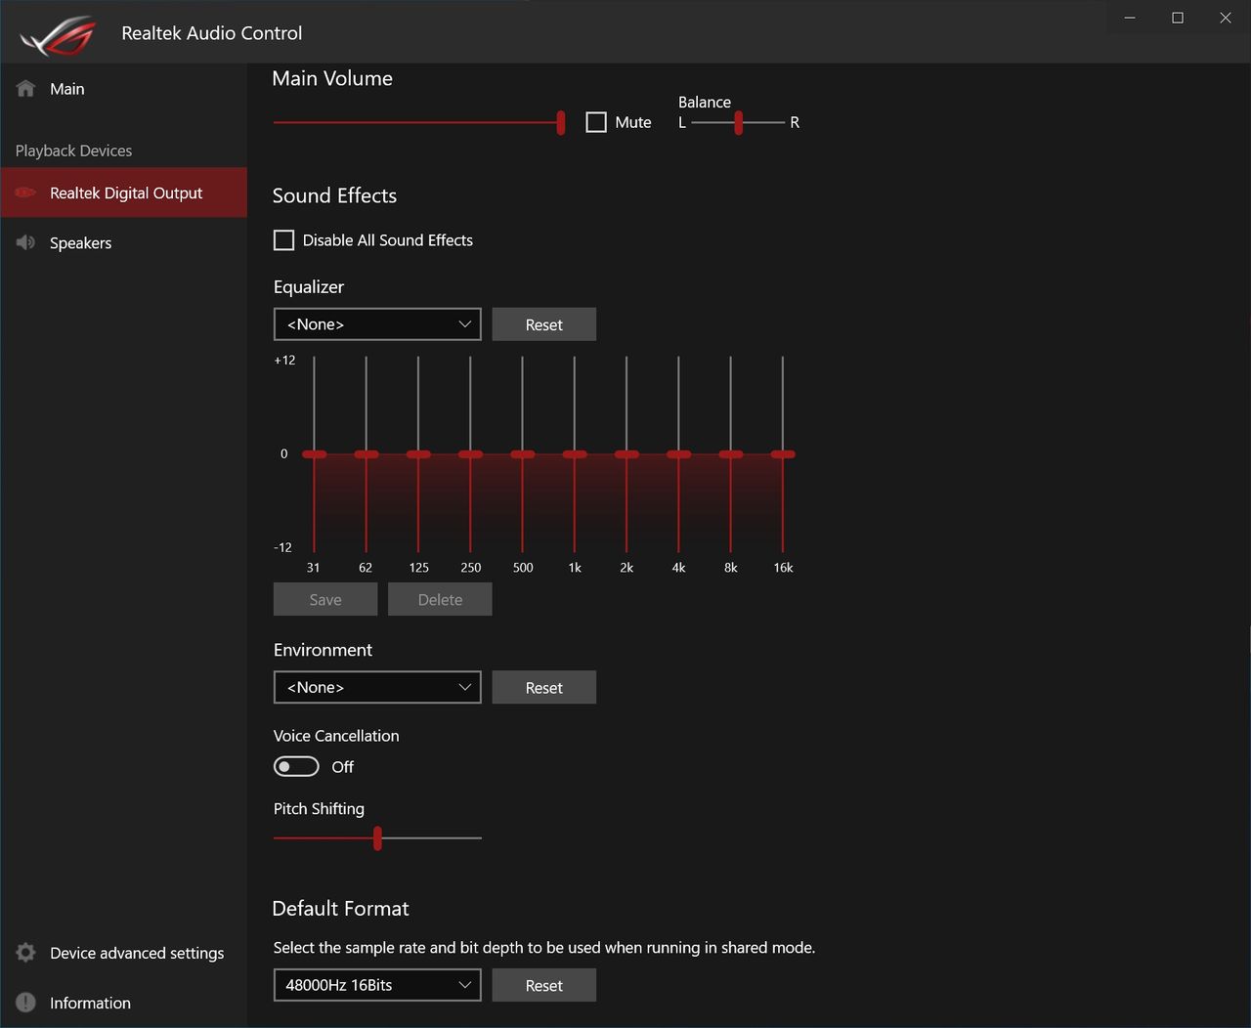Screen dimensions: 1251x1028
Task: Click the ROG logo in title bar
Action: tap(58, 36)
